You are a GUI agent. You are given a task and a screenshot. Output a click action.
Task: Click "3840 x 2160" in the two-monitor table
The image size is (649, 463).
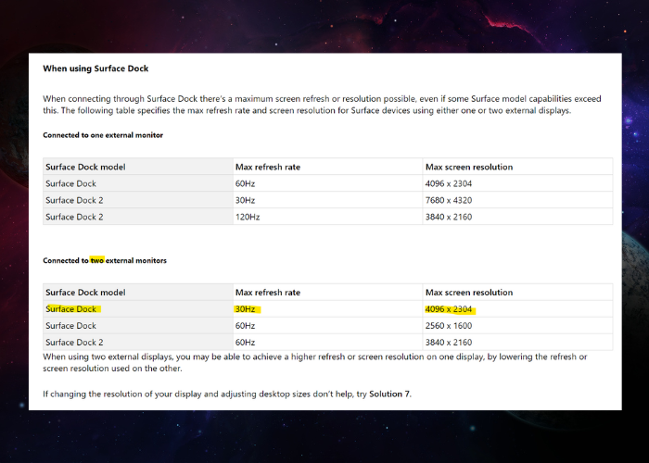(451, 343)
